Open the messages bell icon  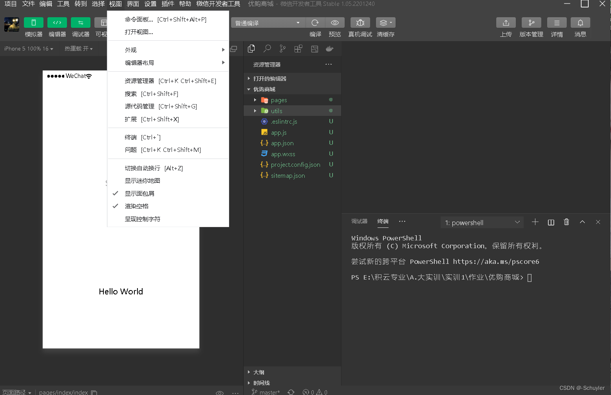pyautogui.click(x=580, y=23)
